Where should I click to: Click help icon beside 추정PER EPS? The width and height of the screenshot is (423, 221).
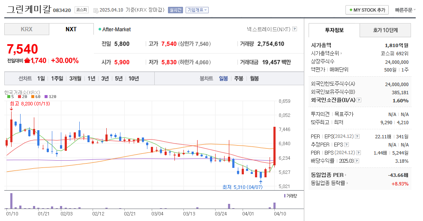click(x=347, y=145)
